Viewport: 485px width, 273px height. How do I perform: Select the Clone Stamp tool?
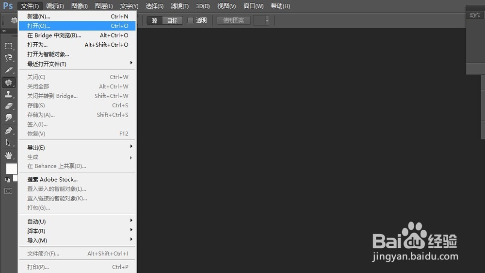9,95
